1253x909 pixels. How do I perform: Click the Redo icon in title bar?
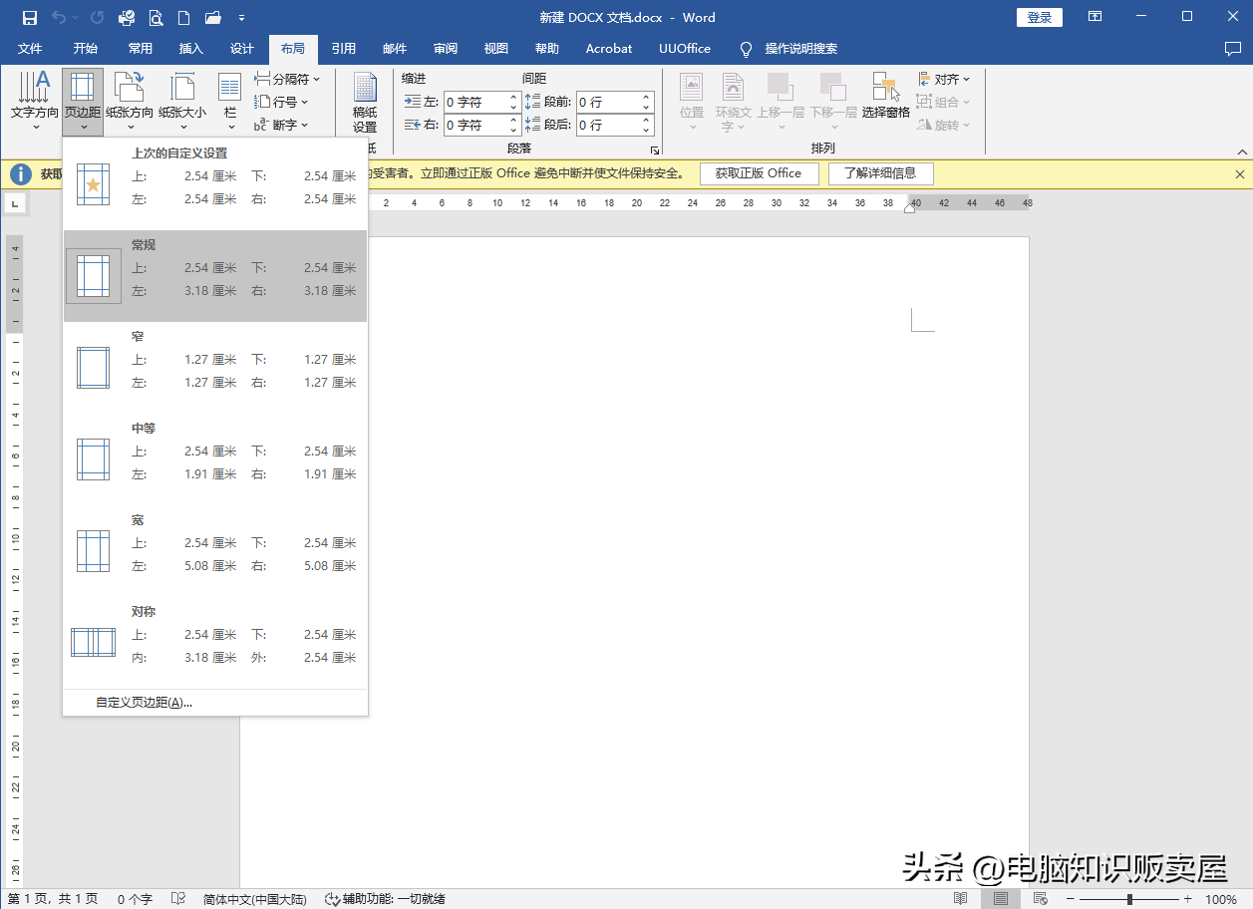tap(97, 18)
